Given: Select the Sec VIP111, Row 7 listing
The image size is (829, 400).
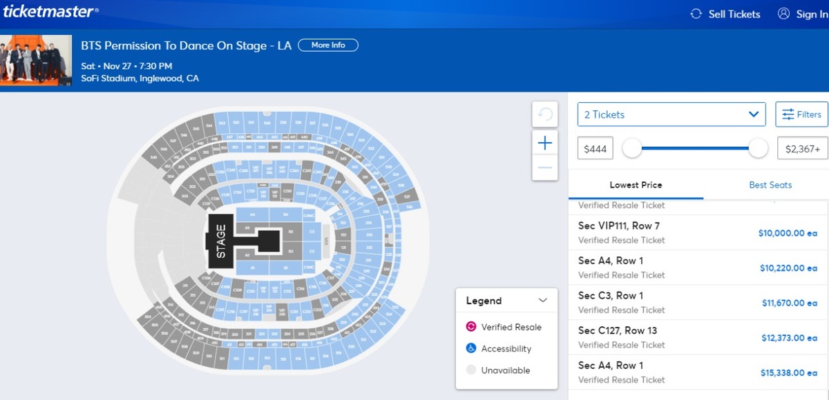Looking at the screenshot, I should tap(698, 232).
